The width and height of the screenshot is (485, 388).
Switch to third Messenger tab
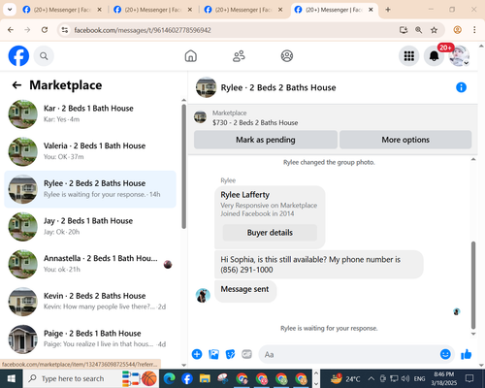[243, 10]
